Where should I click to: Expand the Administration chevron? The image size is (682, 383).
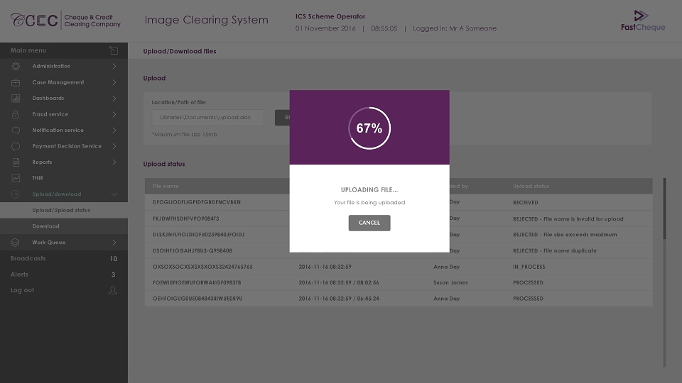click(x=114, y=66)
